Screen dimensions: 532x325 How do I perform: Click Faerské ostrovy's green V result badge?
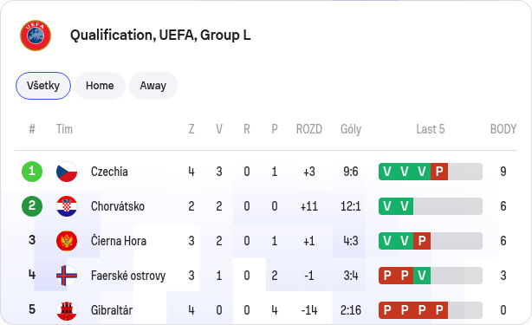(422, 276)
